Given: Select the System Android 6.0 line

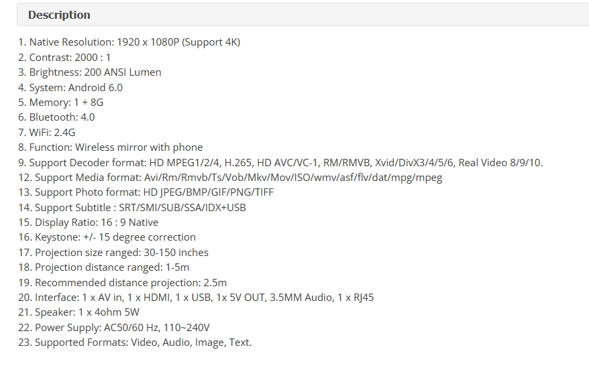Looking at the screenshot, I should click(x=70, y=87).
